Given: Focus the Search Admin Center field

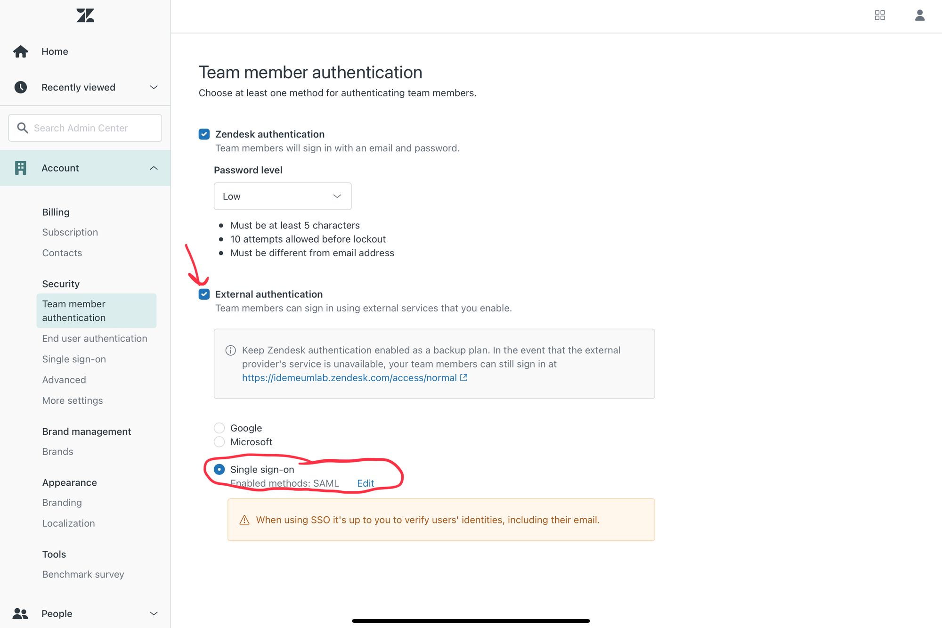Looking at the screenshot, I should (85, 128).
